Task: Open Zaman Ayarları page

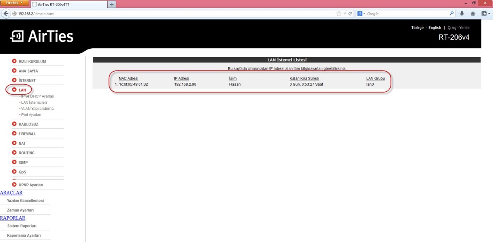Action: click(20, 210)
